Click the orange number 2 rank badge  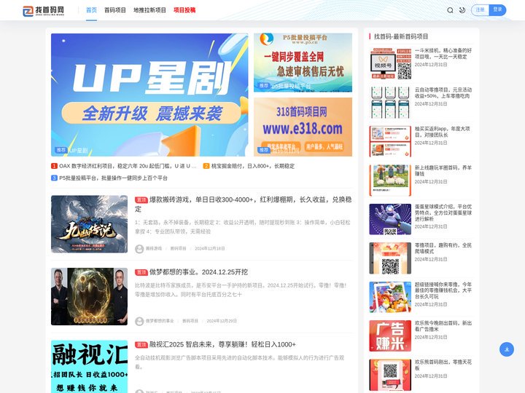206,166
